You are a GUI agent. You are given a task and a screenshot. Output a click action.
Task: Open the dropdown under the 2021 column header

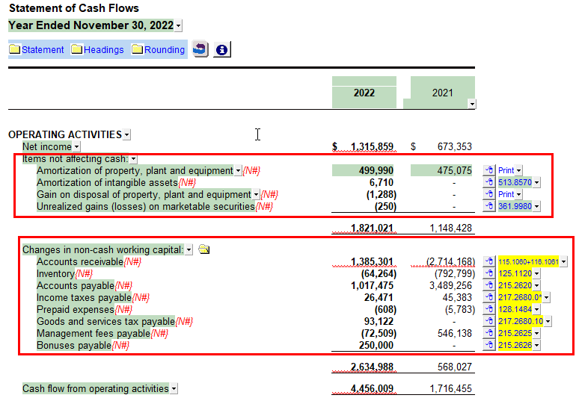click(471, 105)
